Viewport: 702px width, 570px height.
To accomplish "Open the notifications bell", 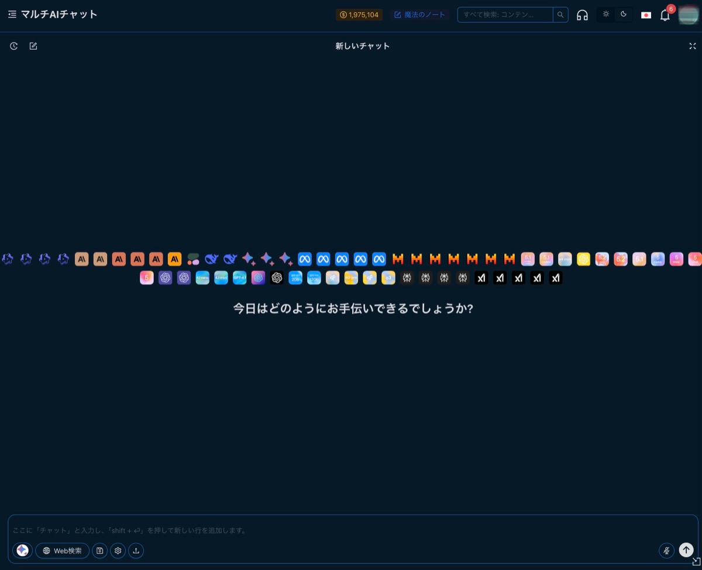I will click(x=665, y=15).
